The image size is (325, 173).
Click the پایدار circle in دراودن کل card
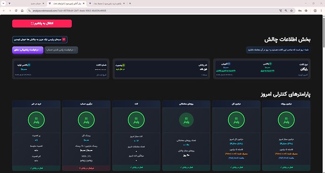click(236, 120)
